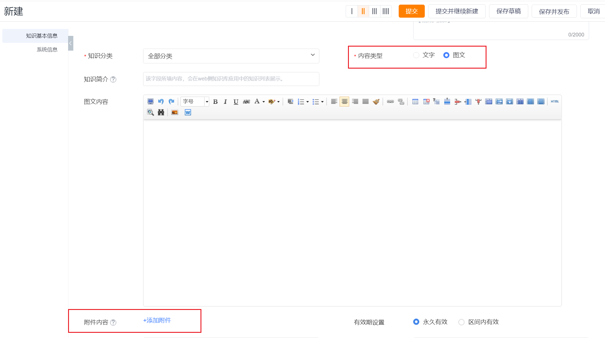Viewport: 605px width, 338px height.
Task: Apply strikethrough formatting
Action: [x=246, y=102]
